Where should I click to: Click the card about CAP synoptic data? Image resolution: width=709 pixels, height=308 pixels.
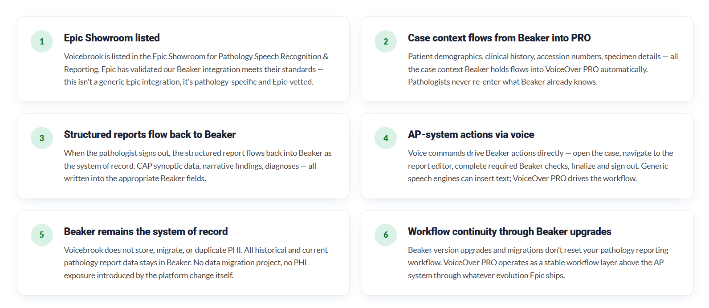(x=183, y=156)
